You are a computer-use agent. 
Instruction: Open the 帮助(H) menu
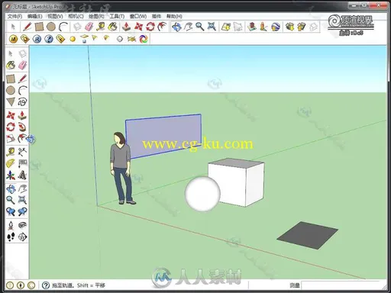(x=174, y=16)
